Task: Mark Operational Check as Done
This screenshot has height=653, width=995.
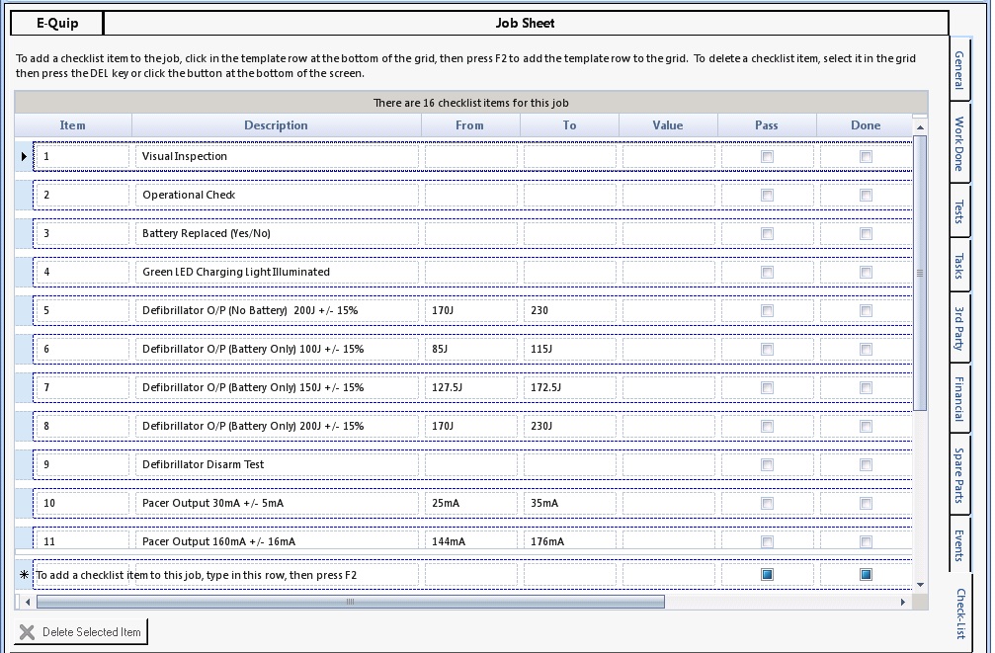Action: pyautogui.click(x=866, y=196)
